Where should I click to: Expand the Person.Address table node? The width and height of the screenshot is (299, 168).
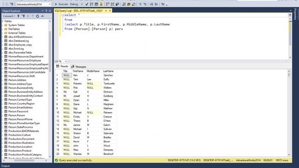tap(3, 80)
